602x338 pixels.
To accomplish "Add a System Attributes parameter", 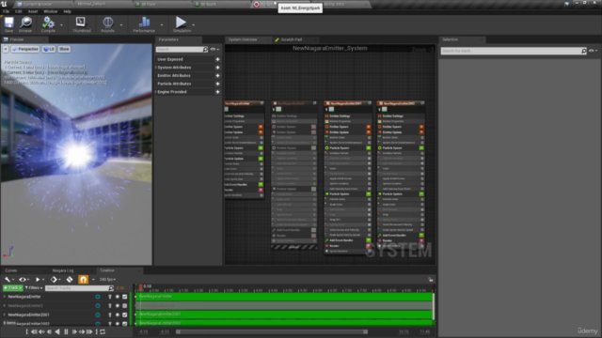I will (217, 68).
